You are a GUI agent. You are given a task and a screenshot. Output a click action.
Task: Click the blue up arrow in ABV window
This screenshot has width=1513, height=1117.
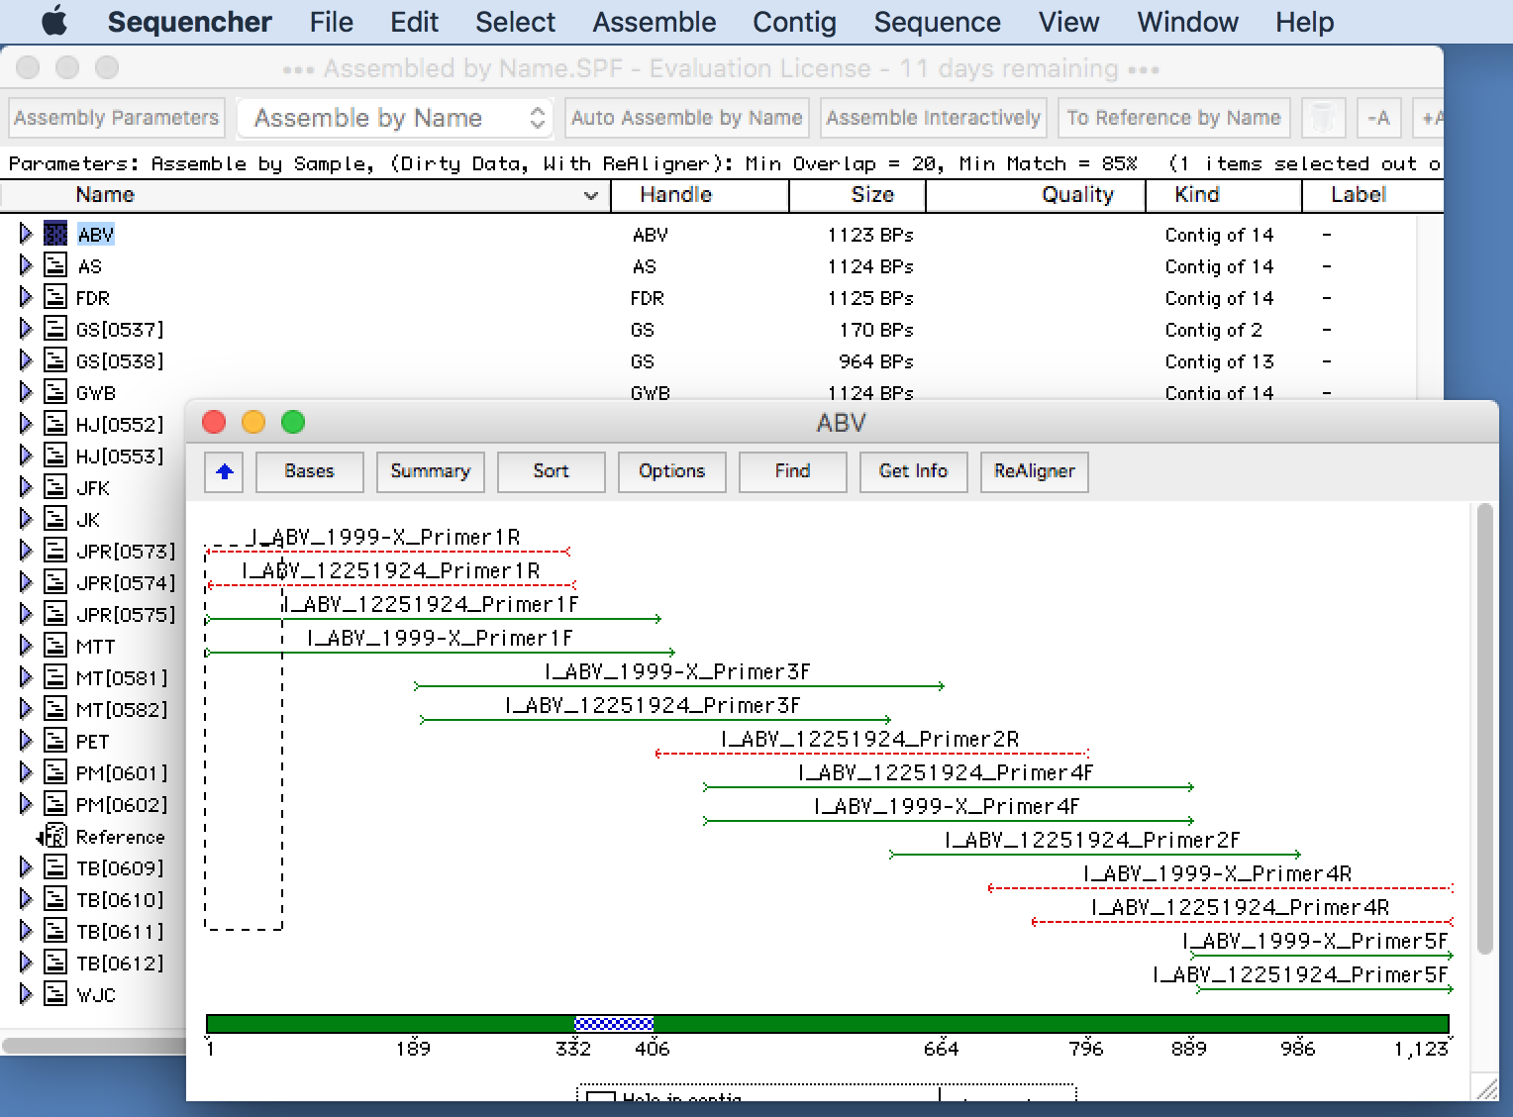coord(225,471)
